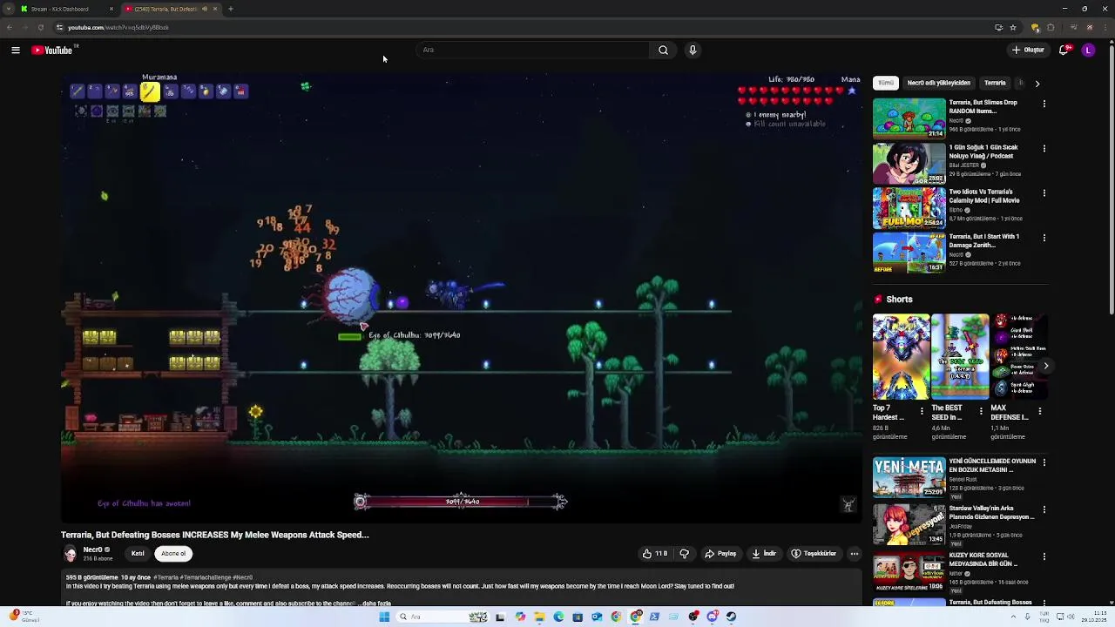Viewport: 1115px width, 627px height.
Task: Open menu for Start With 1 Damage Zenith video
Action: 1044,238
